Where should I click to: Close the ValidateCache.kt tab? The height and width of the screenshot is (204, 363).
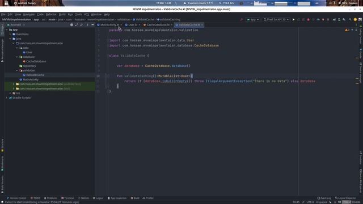click(202, 25)
